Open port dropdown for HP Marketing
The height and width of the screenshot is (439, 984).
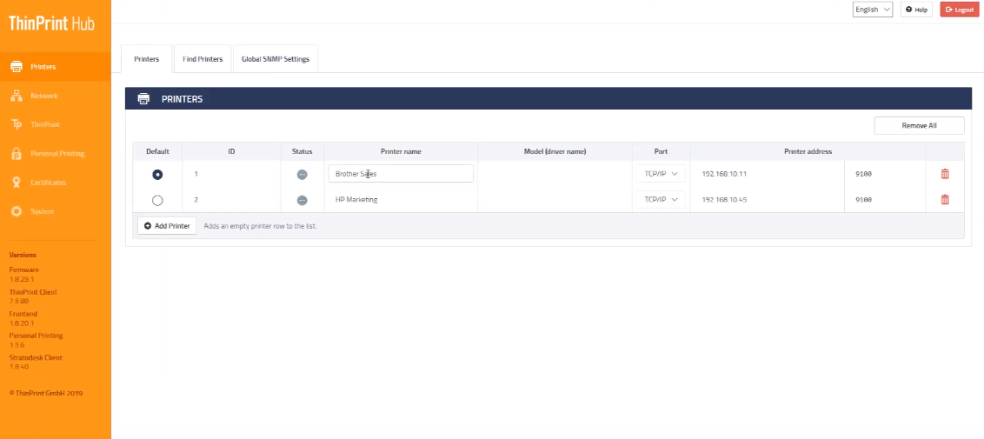tap(661, 199)
